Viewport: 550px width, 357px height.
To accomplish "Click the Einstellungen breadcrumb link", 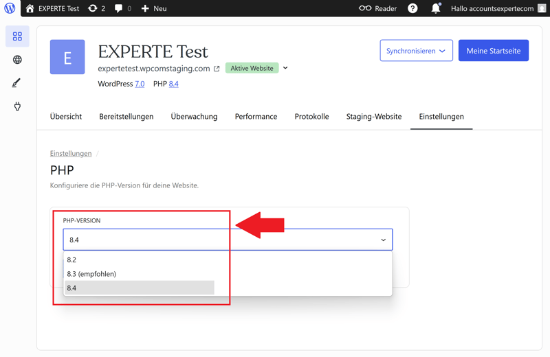I will 71,154.
